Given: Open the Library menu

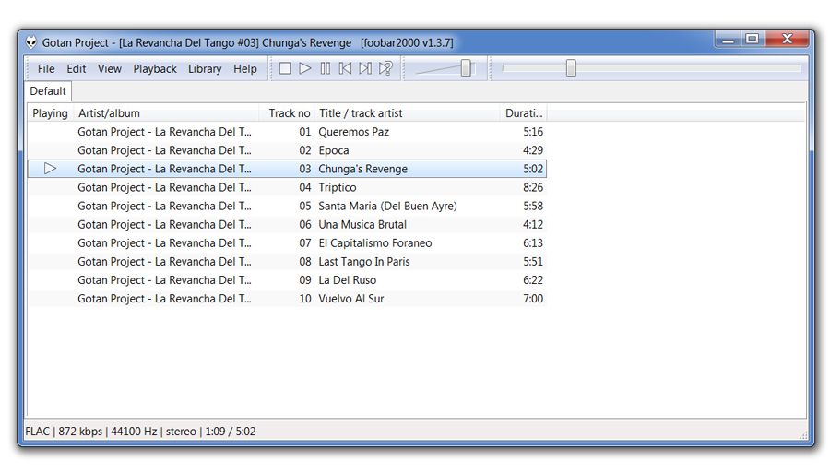Looking at the screenshot, I should pyautogui.click(x=205, y=69).
